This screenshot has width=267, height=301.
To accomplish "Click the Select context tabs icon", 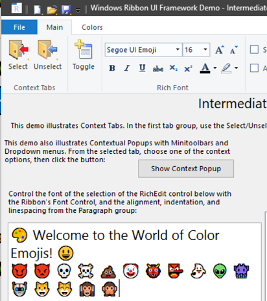I will (18, 49).
